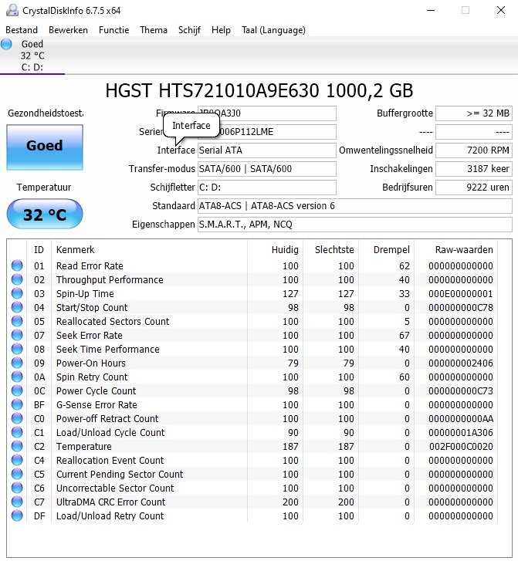Click the Huidig column header

click(x=275, y=250)
